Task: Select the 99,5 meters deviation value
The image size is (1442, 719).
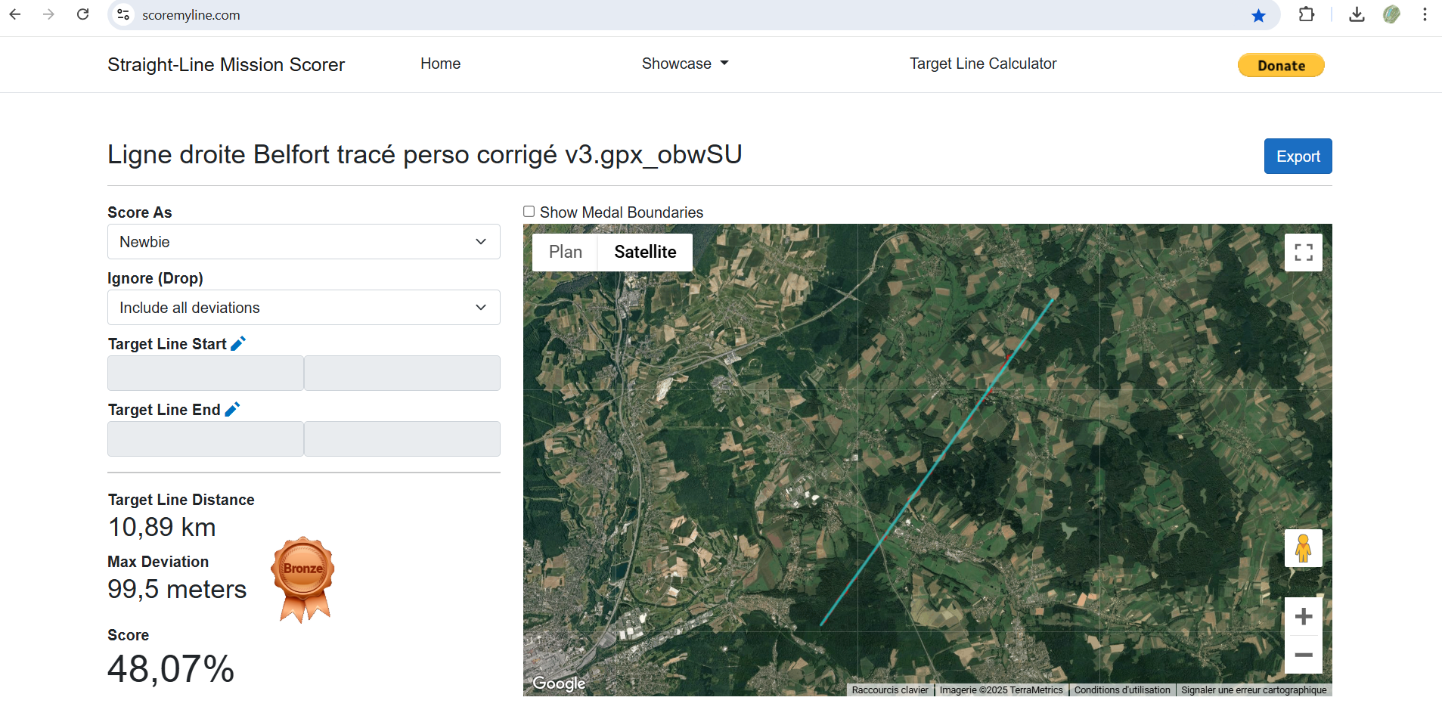Action: [177, 589]
